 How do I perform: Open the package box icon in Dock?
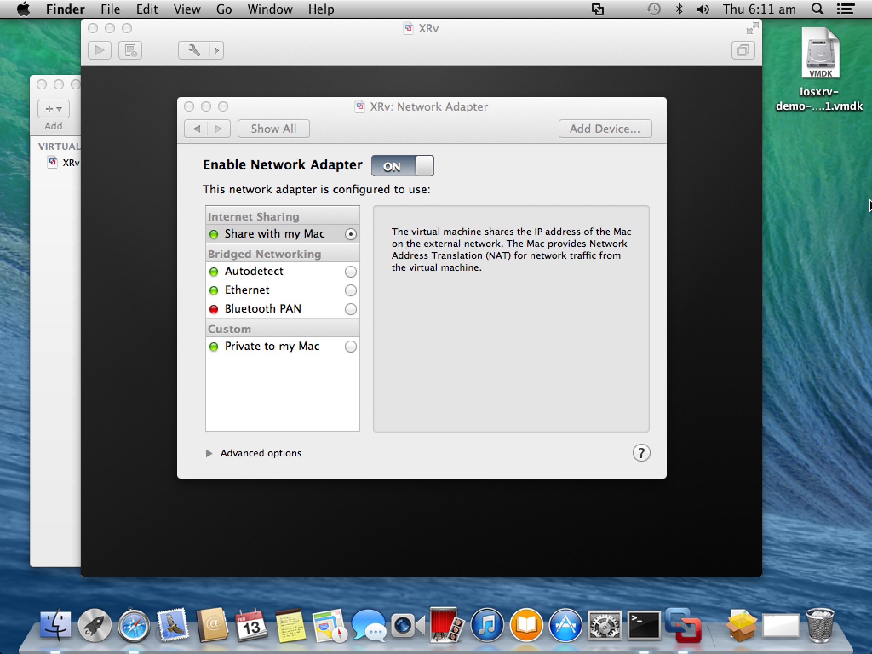(742, 625)
